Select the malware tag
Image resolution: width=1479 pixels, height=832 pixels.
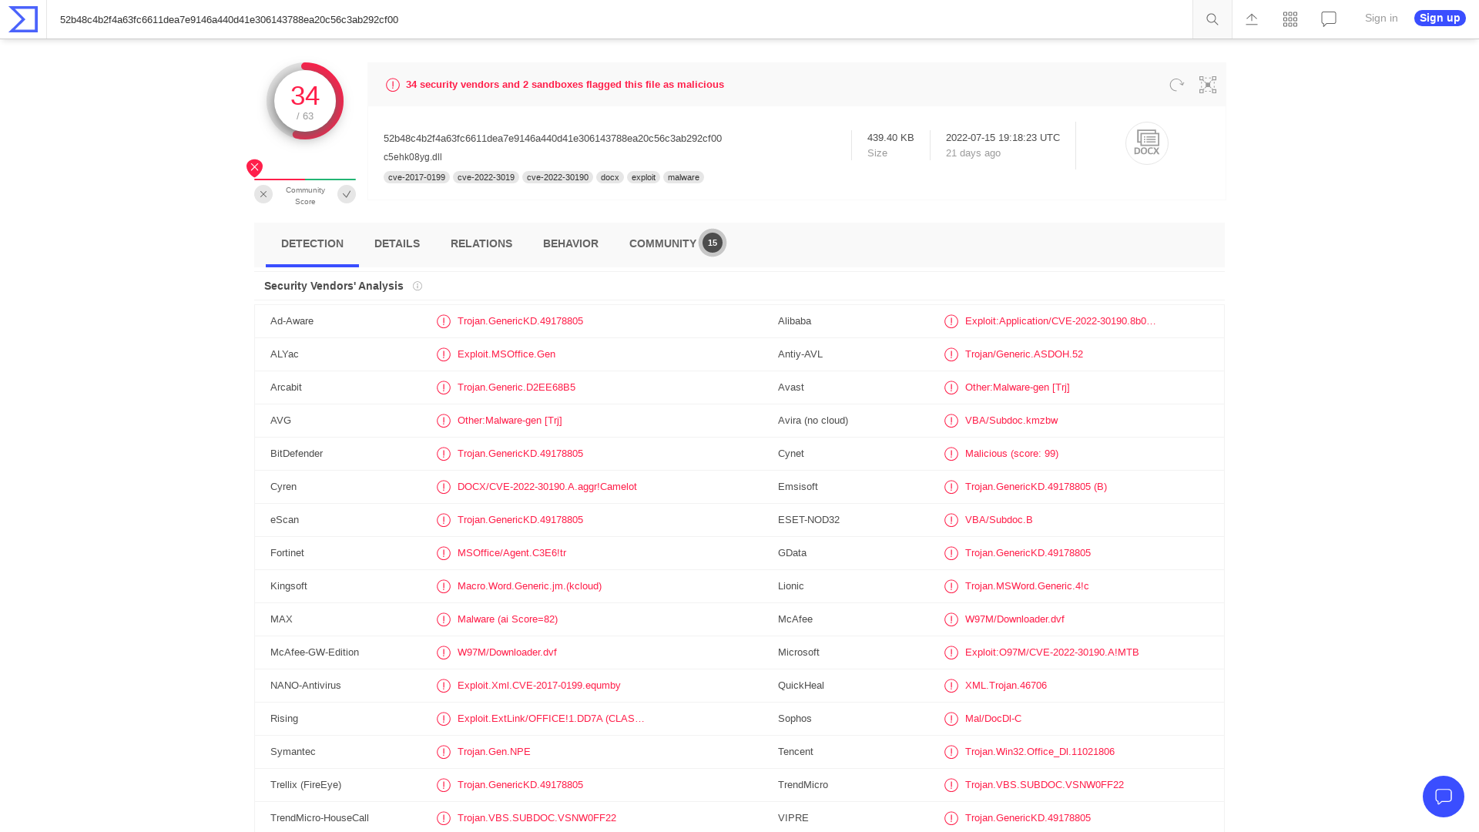[x=683, y=177]
